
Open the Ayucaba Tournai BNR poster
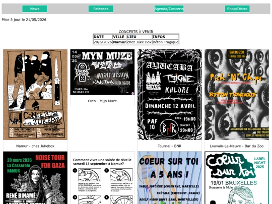[169, 95]
